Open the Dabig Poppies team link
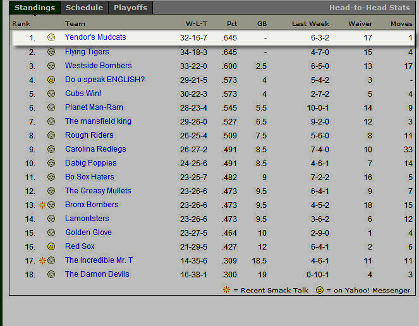 (x=91, y=163)
